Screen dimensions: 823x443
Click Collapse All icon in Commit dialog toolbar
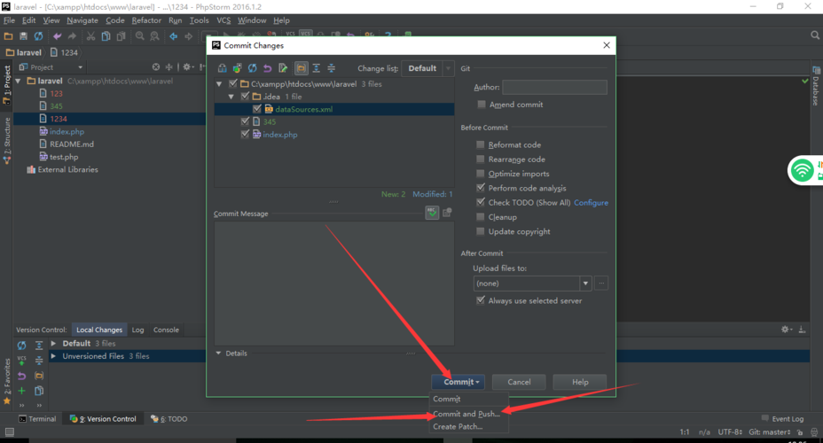coord(331,68)
